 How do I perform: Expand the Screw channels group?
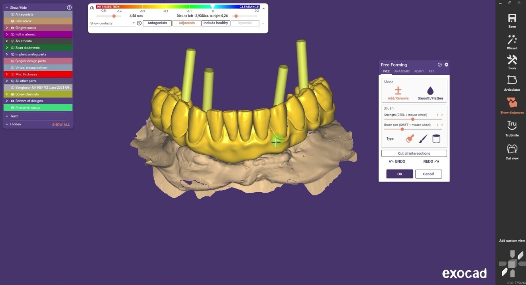click(7, 94)
